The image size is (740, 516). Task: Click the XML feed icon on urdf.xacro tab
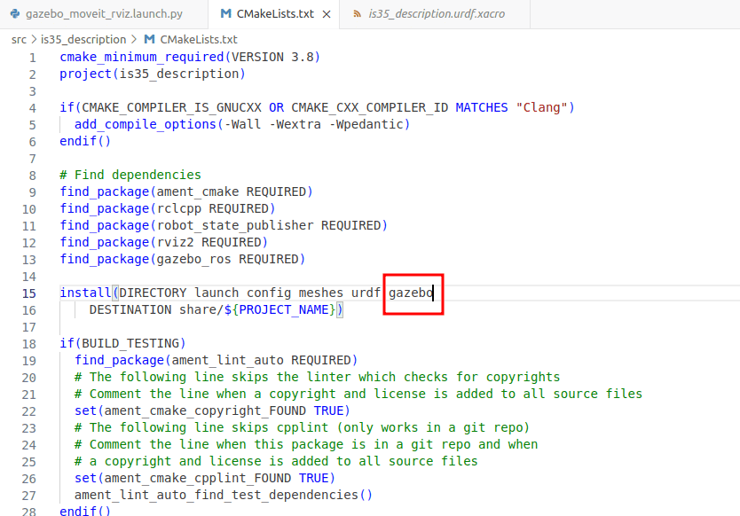357,14
